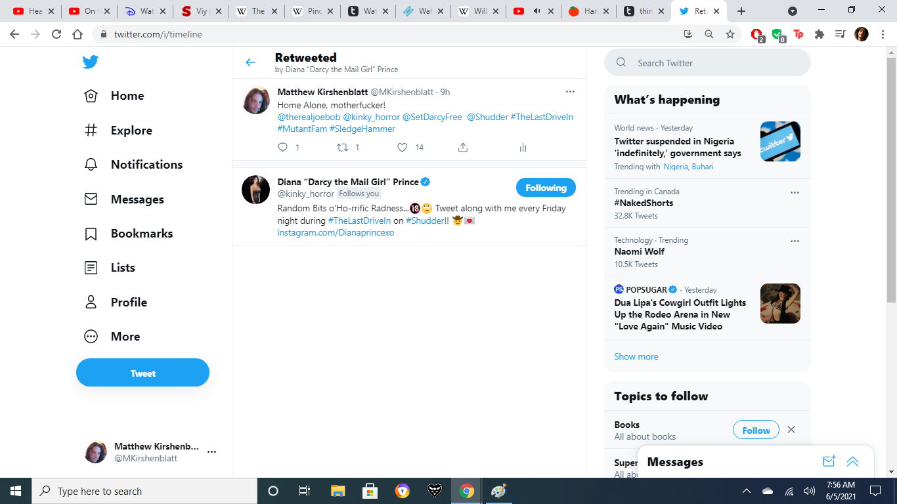The width and height of the screenshot is (897, 504).
Task: Click the reply icon on the tweet
Action: pos(283,148)
